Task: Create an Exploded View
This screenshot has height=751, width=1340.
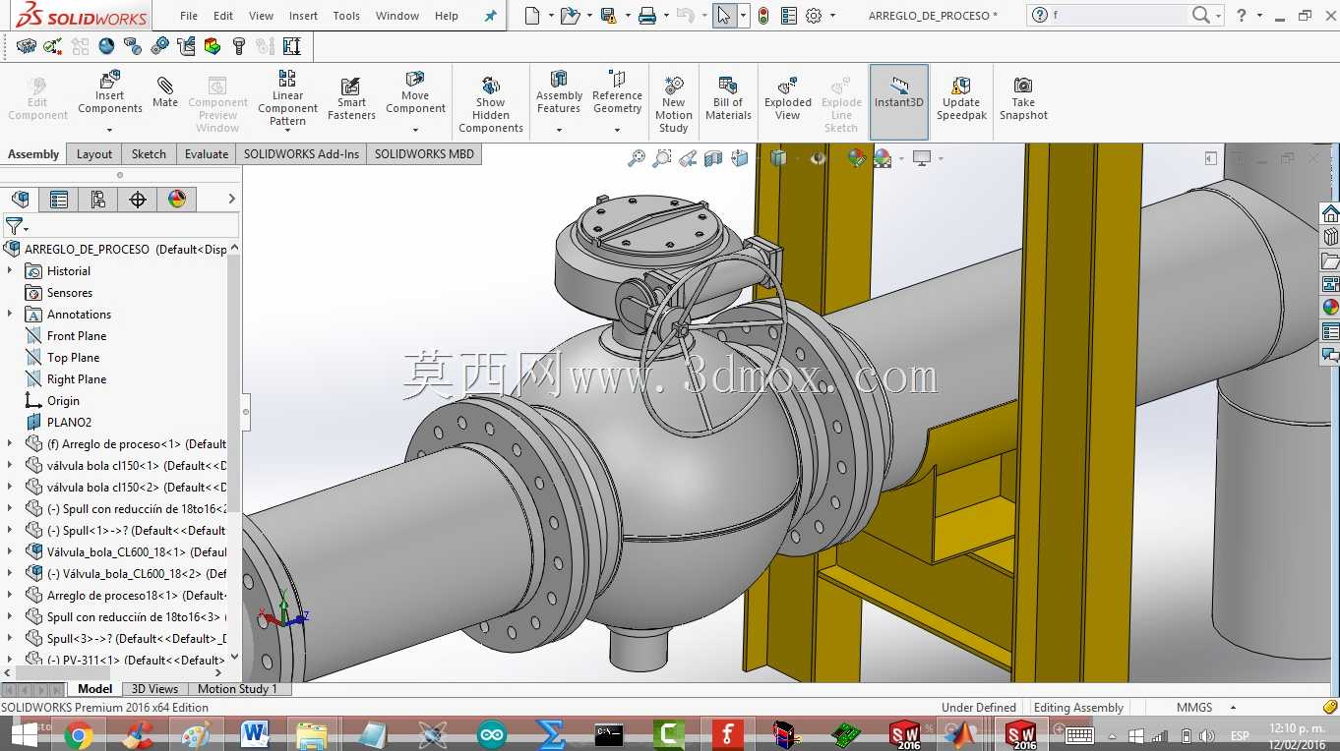Action: coord(788,97)
